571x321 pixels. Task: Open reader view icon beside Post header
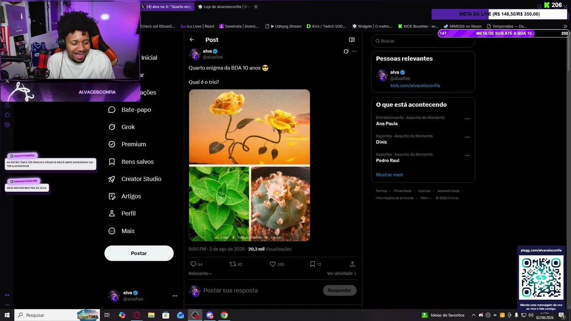[x=352, y=40]
